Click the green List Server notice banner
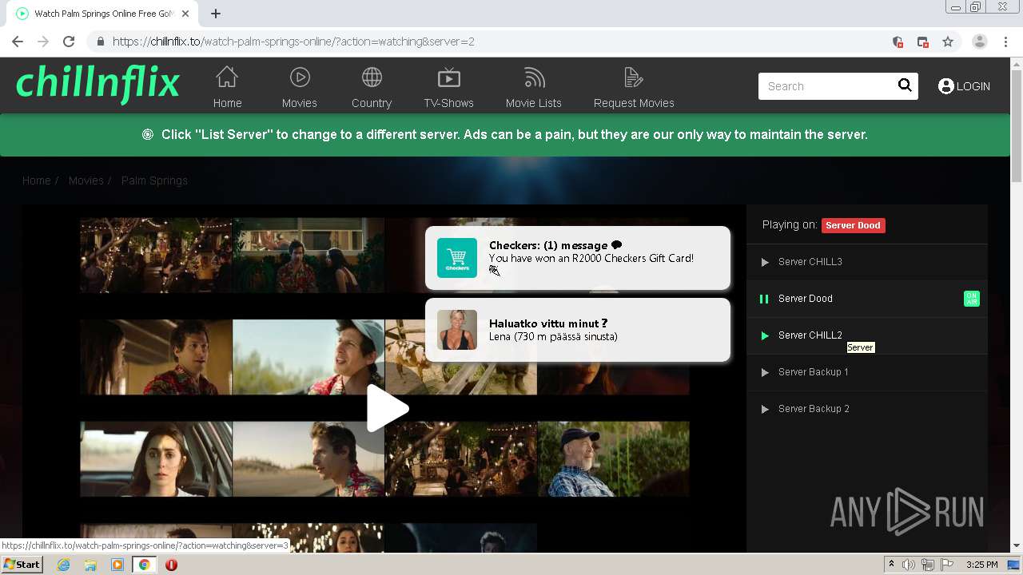 (x=505, y=135)
